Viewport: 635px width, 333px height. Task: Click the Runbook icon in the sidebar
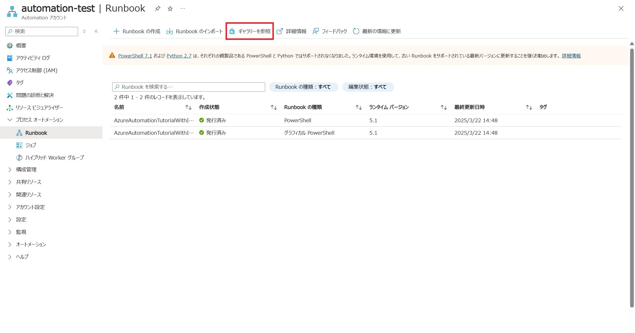coord(19,133)
